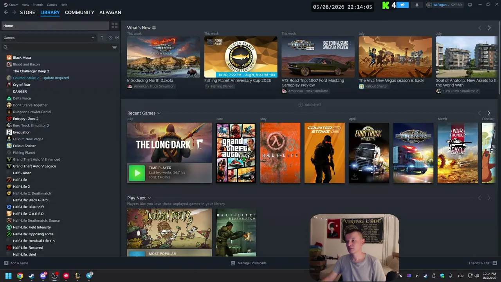
Task: Open the Windows Start menu
Action: (x=8, y=276)
